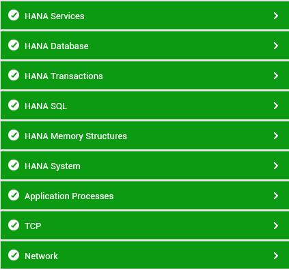Screen dimensions: 289x270
Task: Click the HANA System checkmark icon
Action: 14,165
